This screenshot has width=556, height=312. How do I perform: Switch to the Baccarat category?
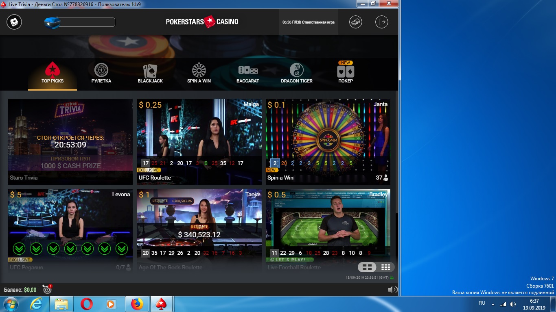click(x=248, y=74)
